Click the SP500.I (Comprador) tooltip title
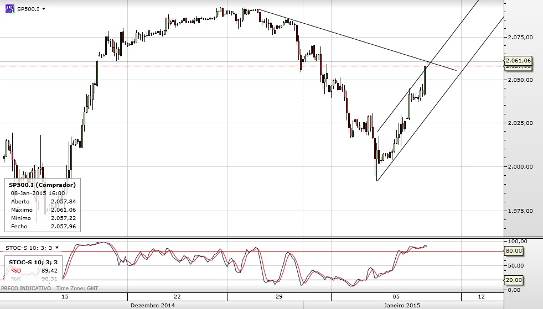 pyautogui.click(x=42, y=185)
